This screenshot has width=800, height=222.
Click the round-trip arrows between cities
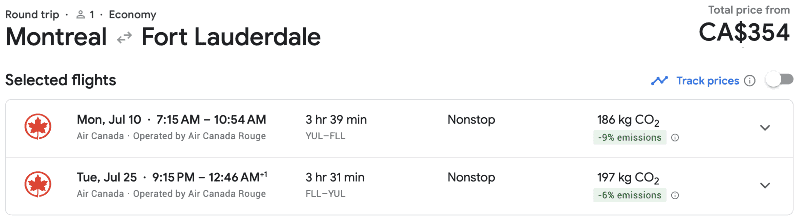(x=124, y=37)
